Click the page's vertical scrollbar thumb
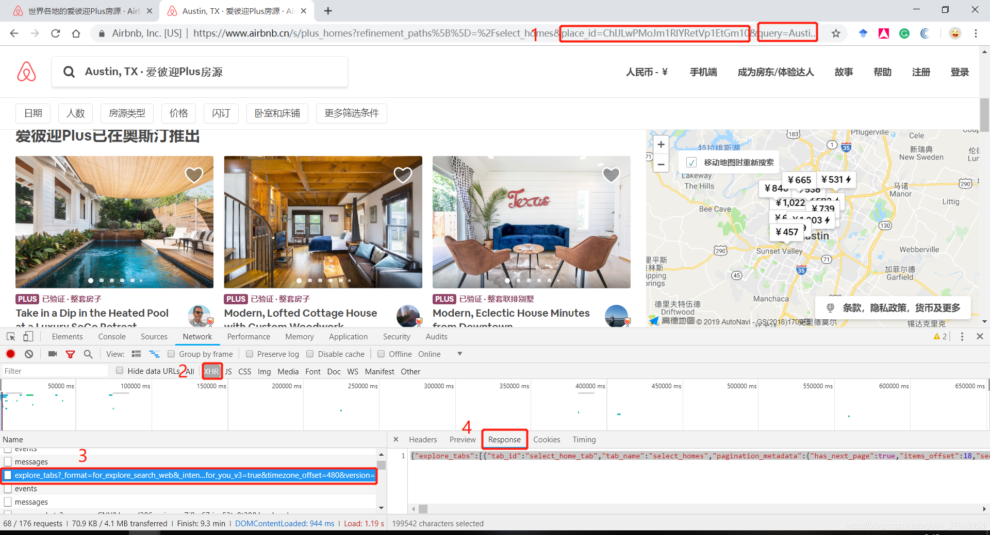Image resolution: width=990 pixels, height=535 pixels. [984, 114]
